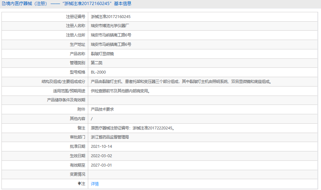Select the page title 境内医疗器械（注册）基本信息
Screen dimensions: 321x190
68,4
